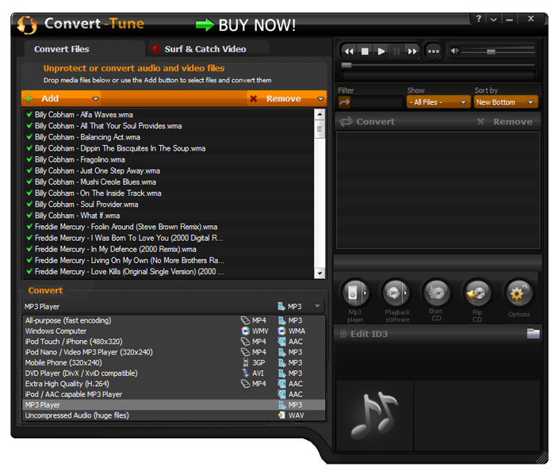
Task: Click the file list scroll down arrow
Action: click(320, 273)
